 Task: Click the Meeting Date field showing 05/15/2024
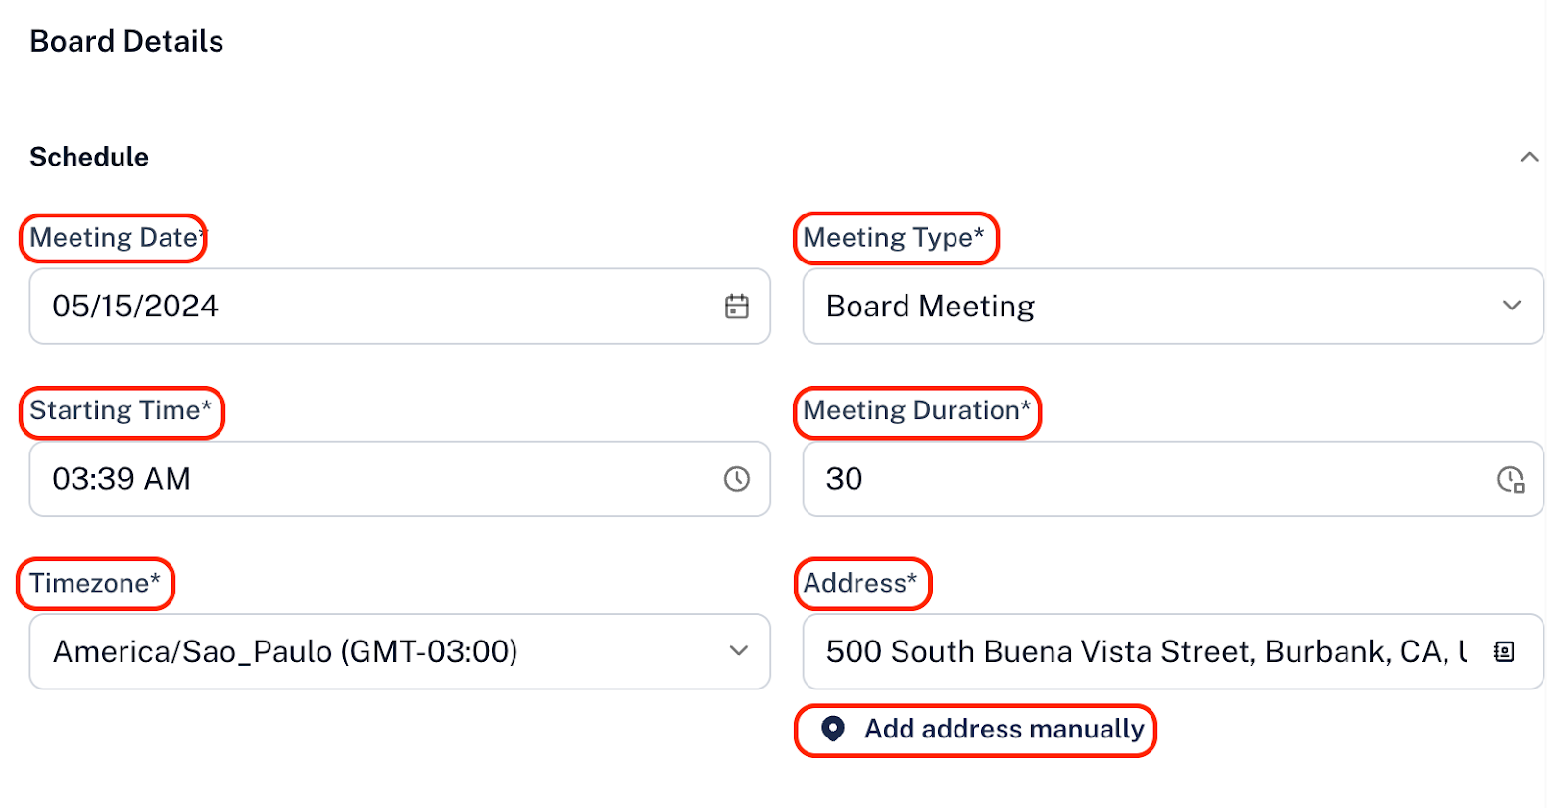400,307
